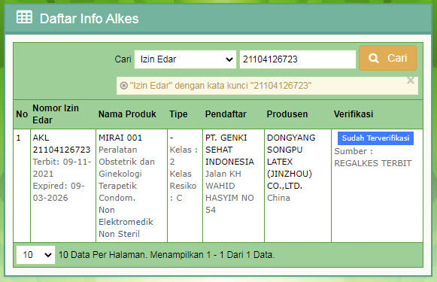
Task: Click the chevron arrow of Izin Edar select
Action: [x=229, y=59]
